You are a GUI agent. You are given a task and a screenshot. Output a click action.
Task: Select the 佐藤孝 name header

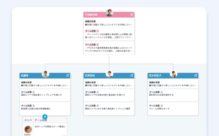point(45,76)
